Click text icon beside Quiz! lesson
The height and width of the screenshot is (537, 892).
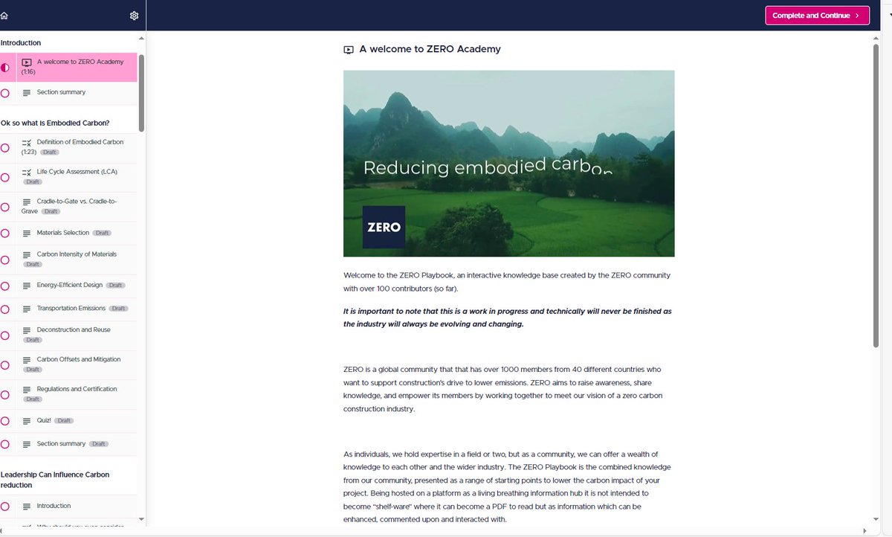27,421
